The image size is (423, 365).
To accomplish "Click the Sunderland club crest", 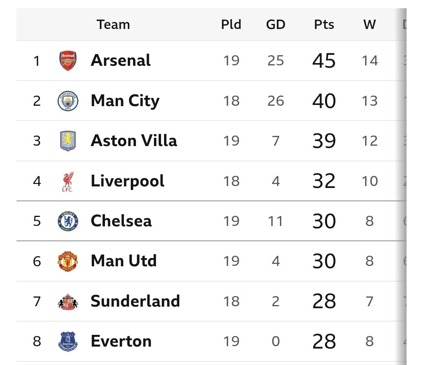I will coord(68,302).
